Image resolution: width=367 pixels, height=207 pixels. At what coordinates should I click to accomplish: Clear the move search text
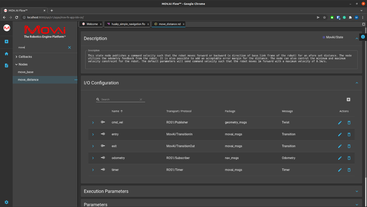click(x=69, y=47)
